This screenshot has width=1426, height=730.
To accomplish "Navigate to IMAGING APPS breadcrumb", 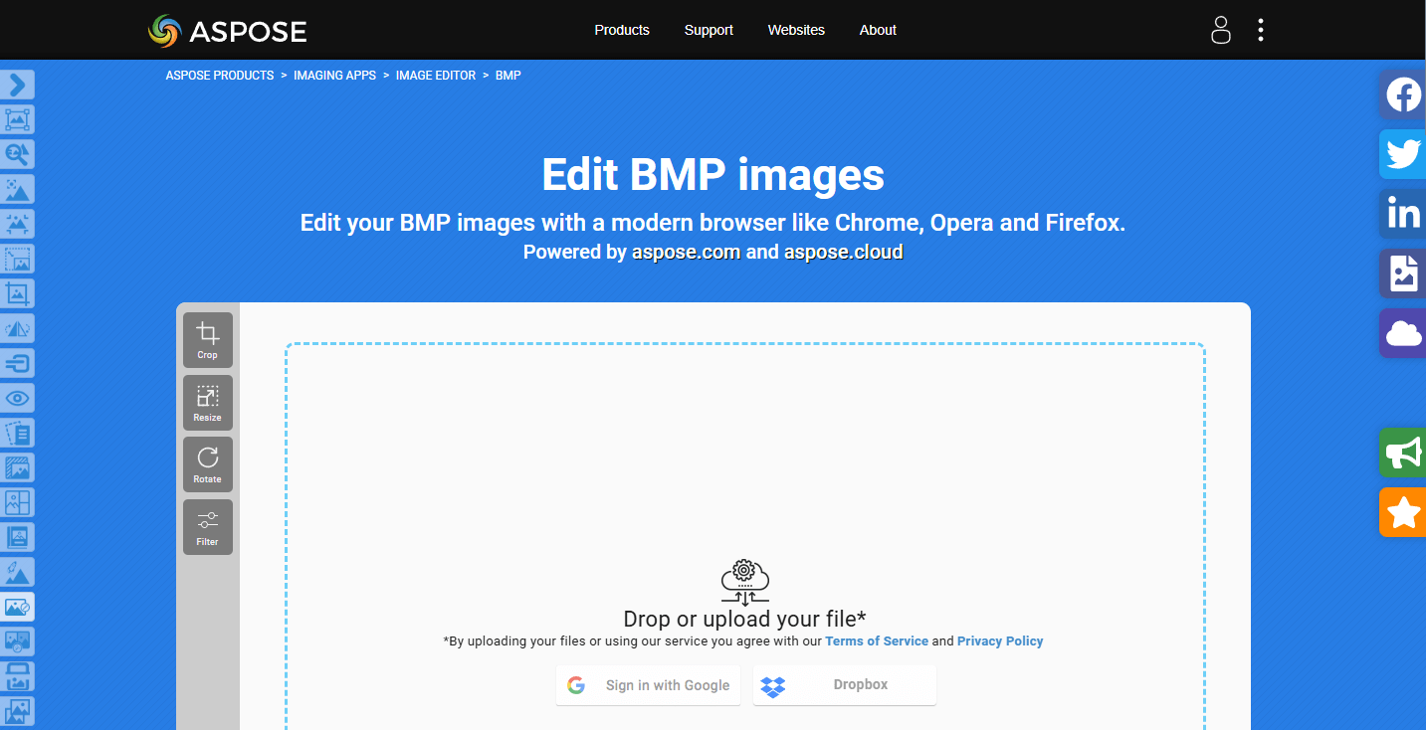I will coord(334,75).
